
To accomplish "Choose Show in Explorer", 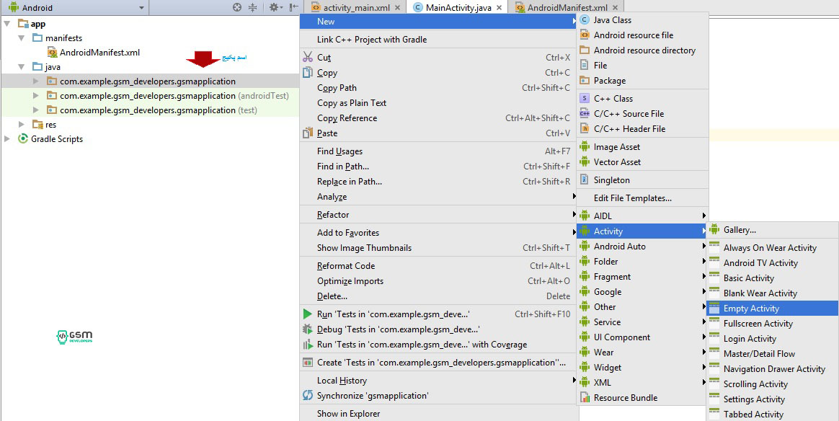I will point(439,414).
